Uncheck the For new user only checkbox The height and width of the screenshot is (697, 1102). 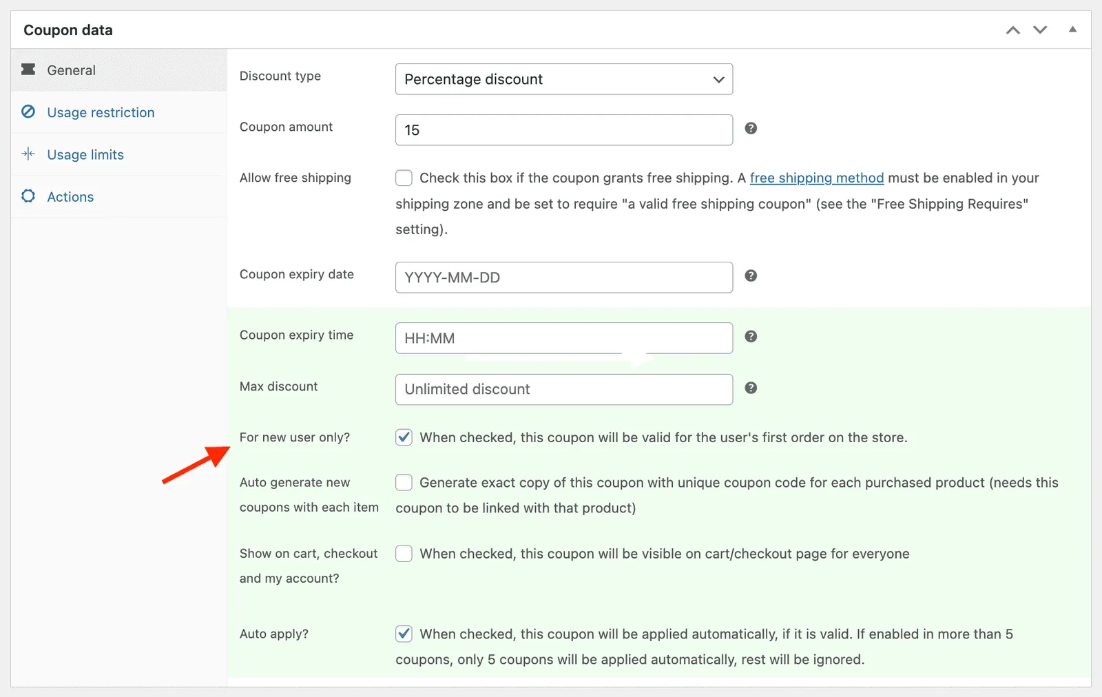(404, 437)
